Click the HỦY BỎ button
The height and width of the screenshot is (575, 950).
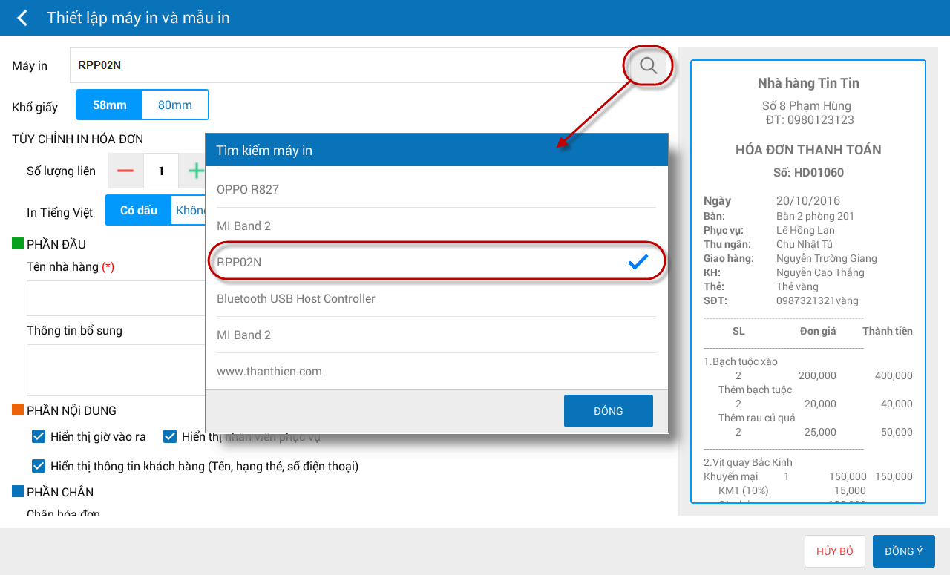(x=835, y=551)
